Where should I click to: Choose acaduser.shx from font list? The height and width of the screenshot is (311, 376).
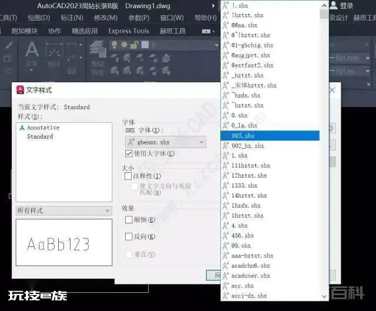click(270, 276)
